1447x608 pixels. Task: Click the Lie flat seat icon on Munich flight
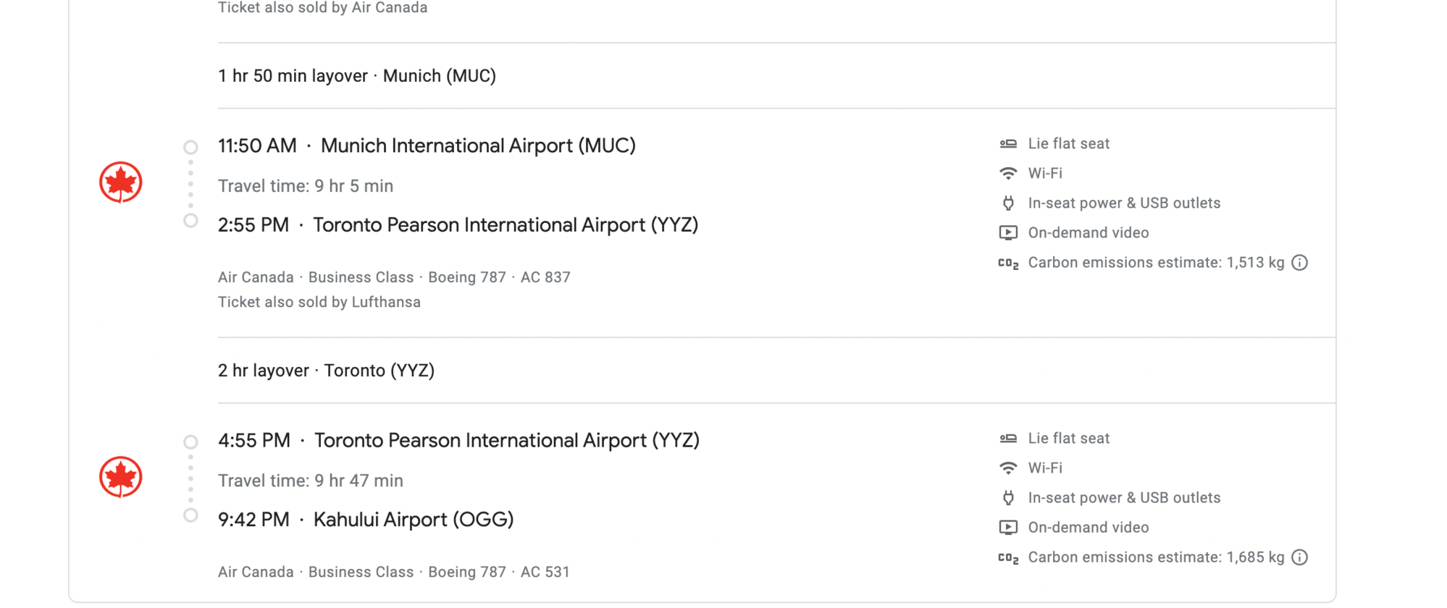[x=1008, y=144]
